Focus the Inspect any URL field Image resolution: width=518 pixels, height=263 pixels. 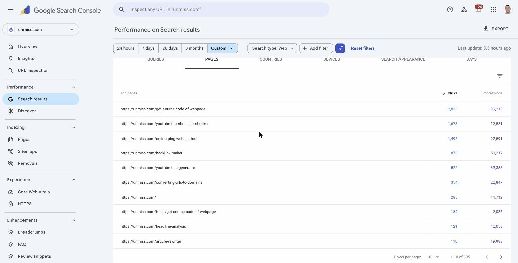point(221,10)
